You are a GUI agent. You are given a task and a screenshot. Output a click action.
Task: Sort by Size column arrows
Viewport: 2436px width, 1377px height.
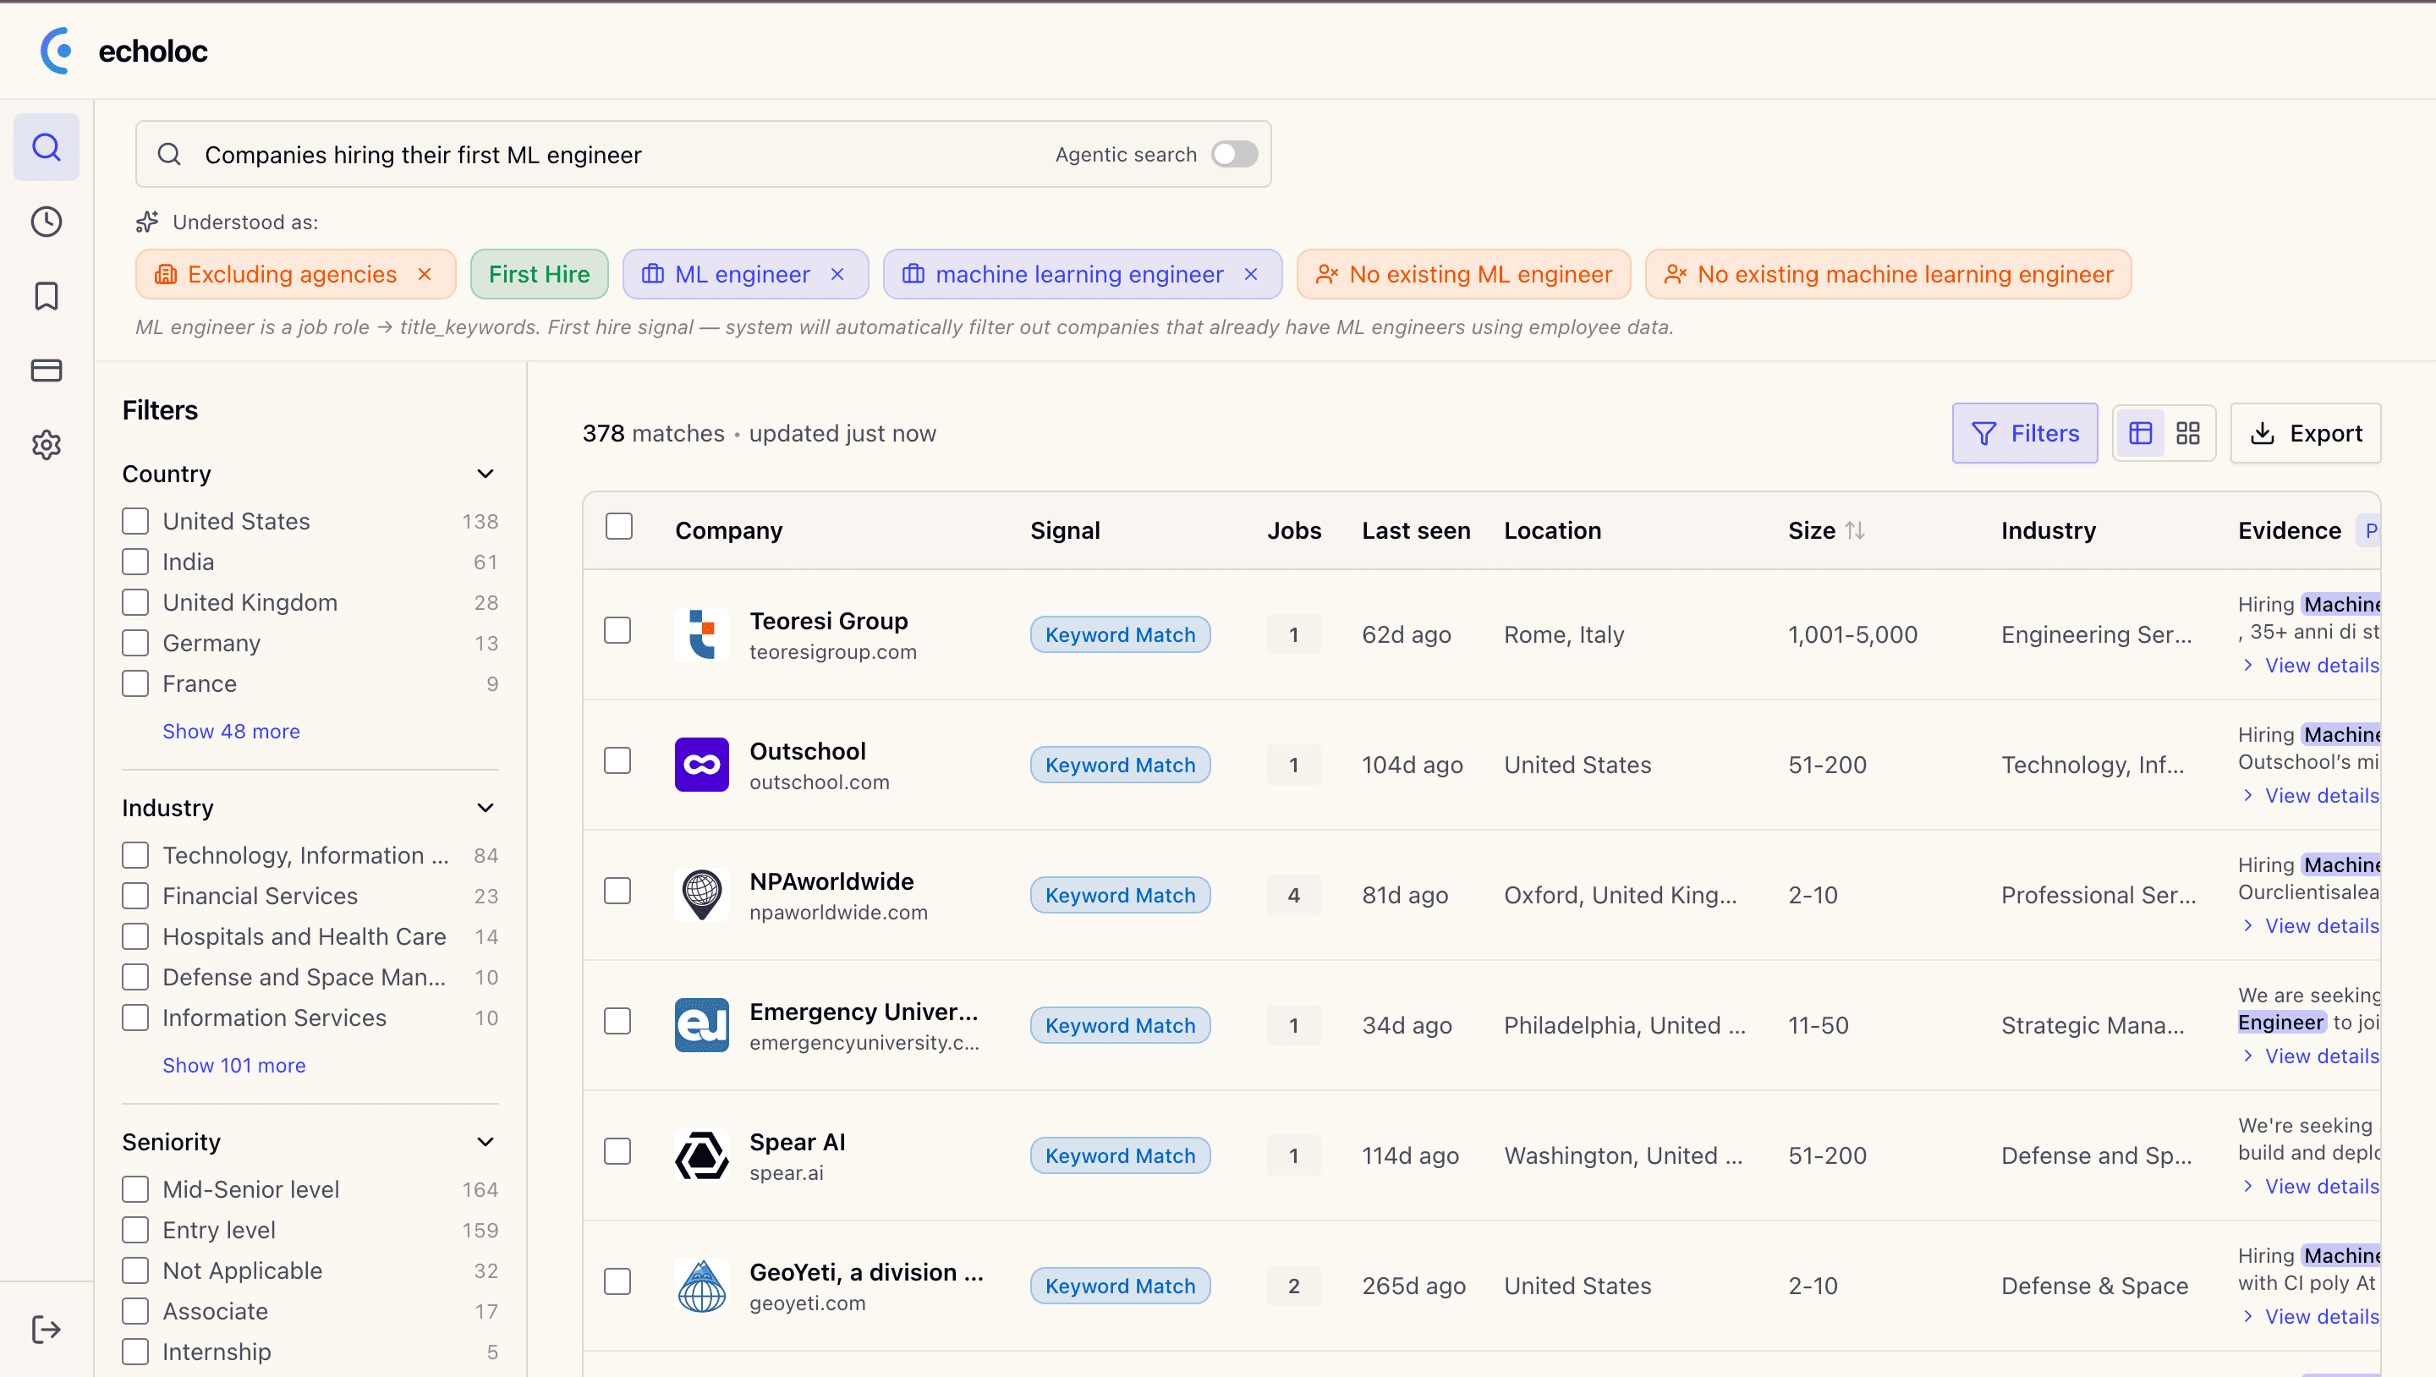(x=1854, y=530)
